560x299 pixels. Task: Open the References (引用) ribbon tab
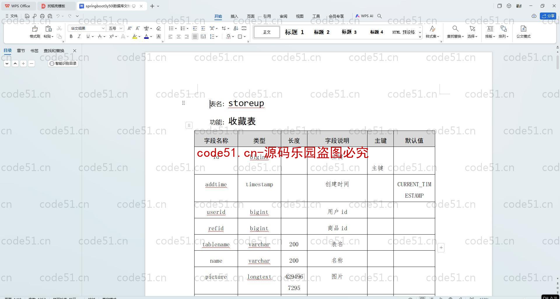click(267, 16)
